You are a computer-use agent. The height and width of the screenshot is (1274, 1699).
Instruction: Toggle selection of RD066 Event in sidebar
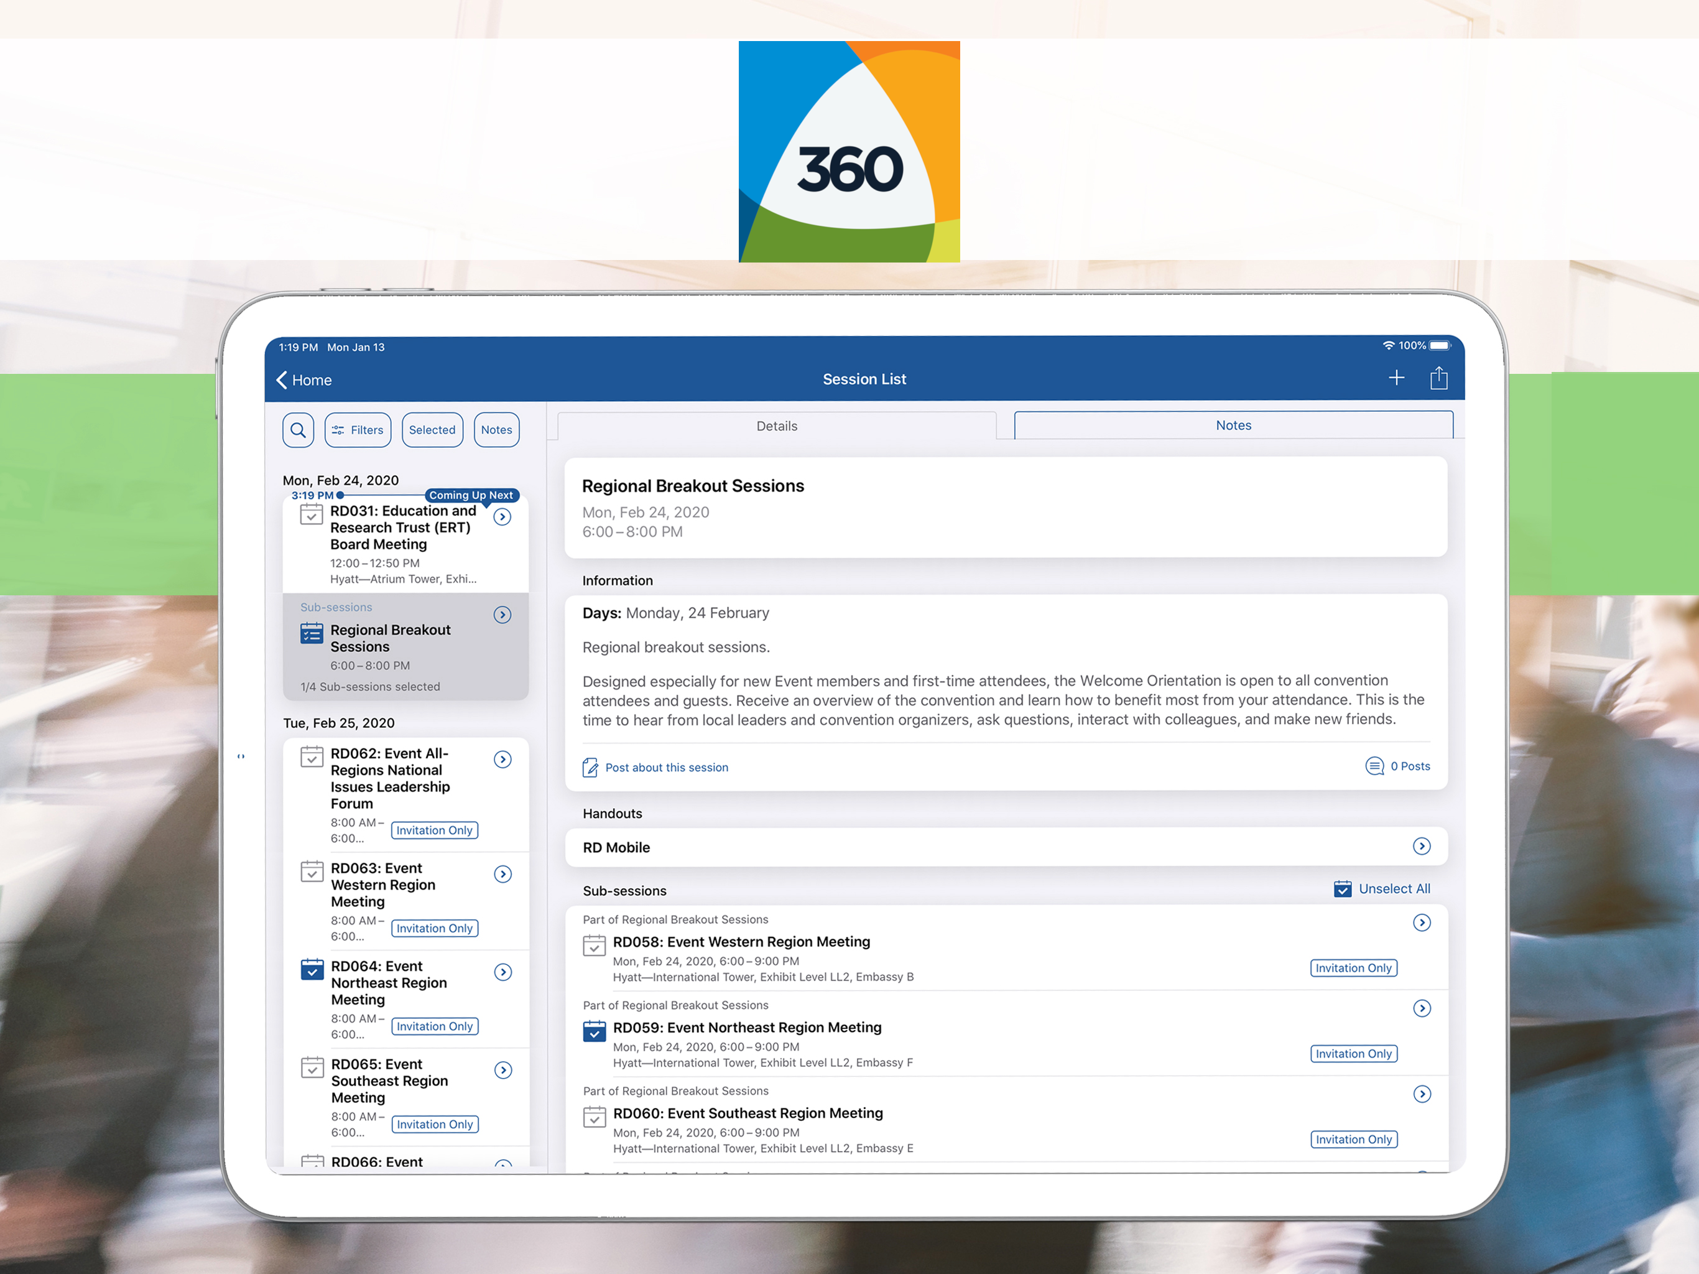(312, 1161)
